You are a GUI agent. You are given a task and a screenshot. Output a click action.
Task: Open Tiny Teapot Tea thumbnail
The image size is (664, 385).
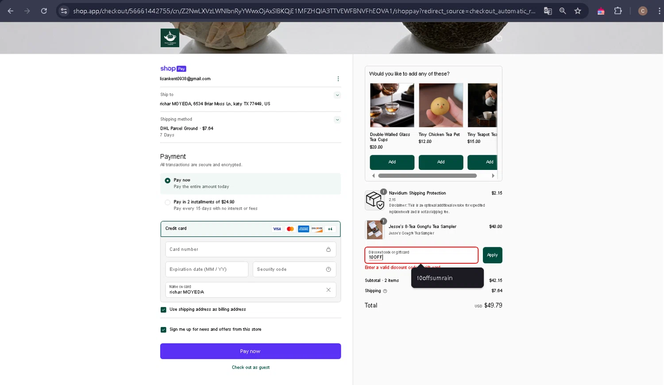tap(483, 105)
